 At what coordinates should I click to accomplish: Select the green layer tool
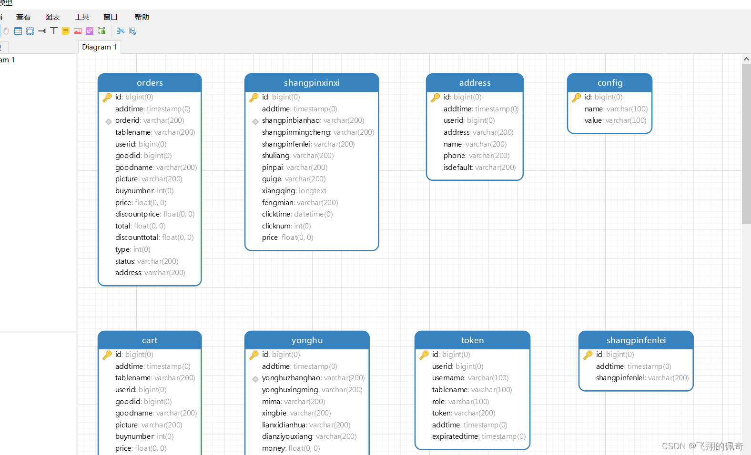coord(101,31)
